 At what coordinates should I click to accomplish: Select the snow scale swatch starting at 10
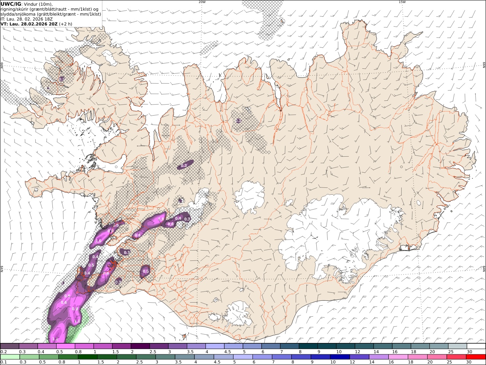click(x=346, y=346)
